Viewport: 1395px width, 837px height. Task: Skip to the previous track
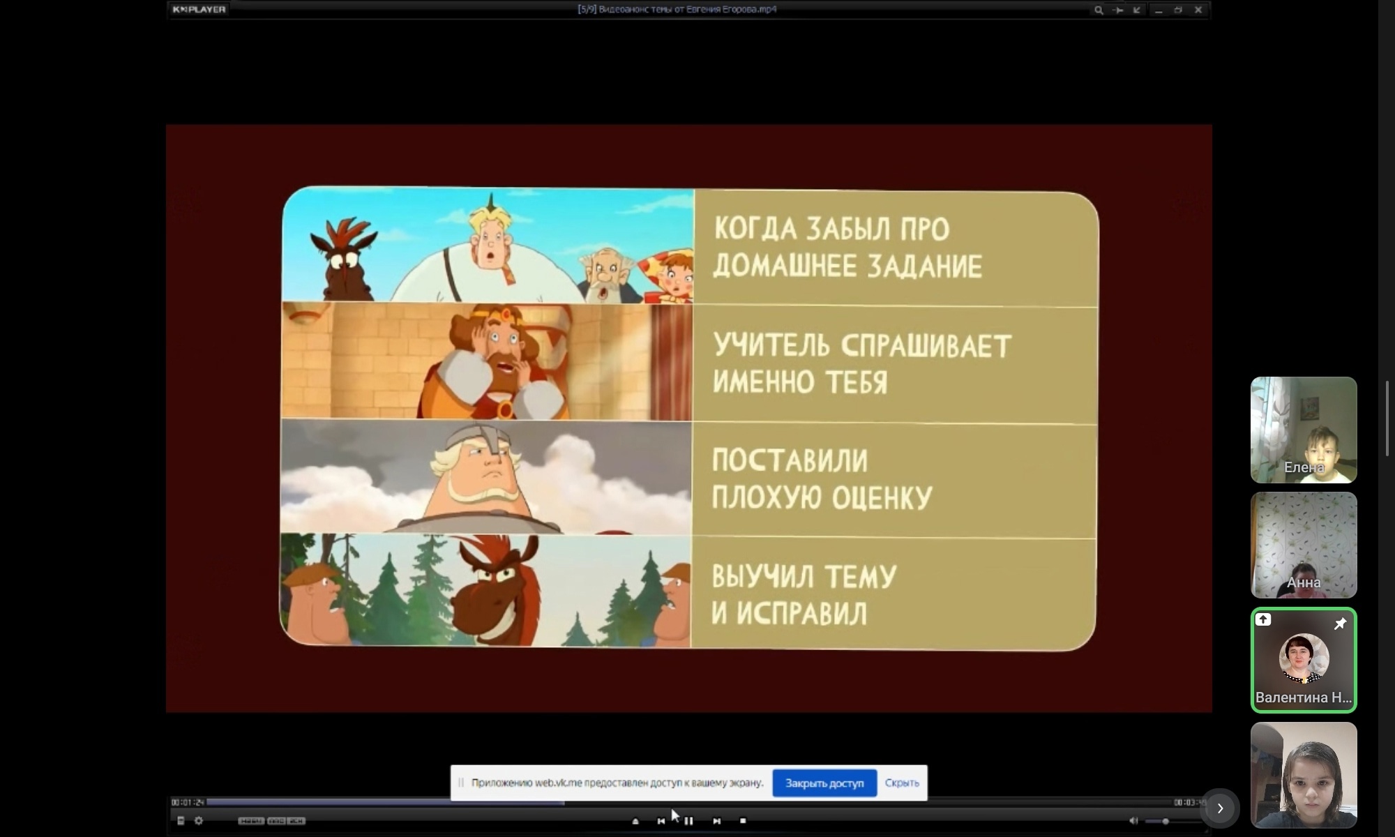click(661, 821)
